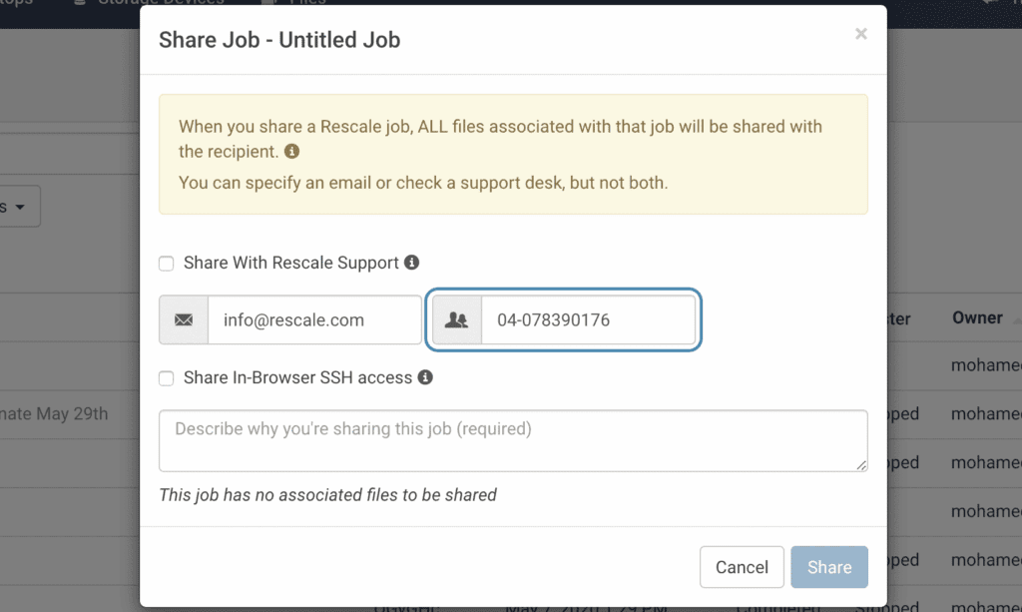This screenshot has width=1022, height=612.
Task: Focus the 04-078390176 input field
Action: pyautogui.click(x=588, y=320)
